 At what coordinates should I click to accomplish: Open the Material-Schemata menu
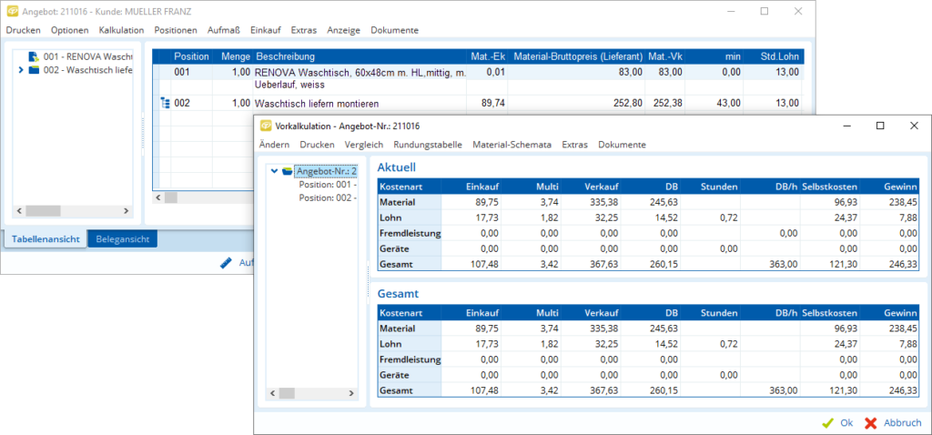click(512, 145)
